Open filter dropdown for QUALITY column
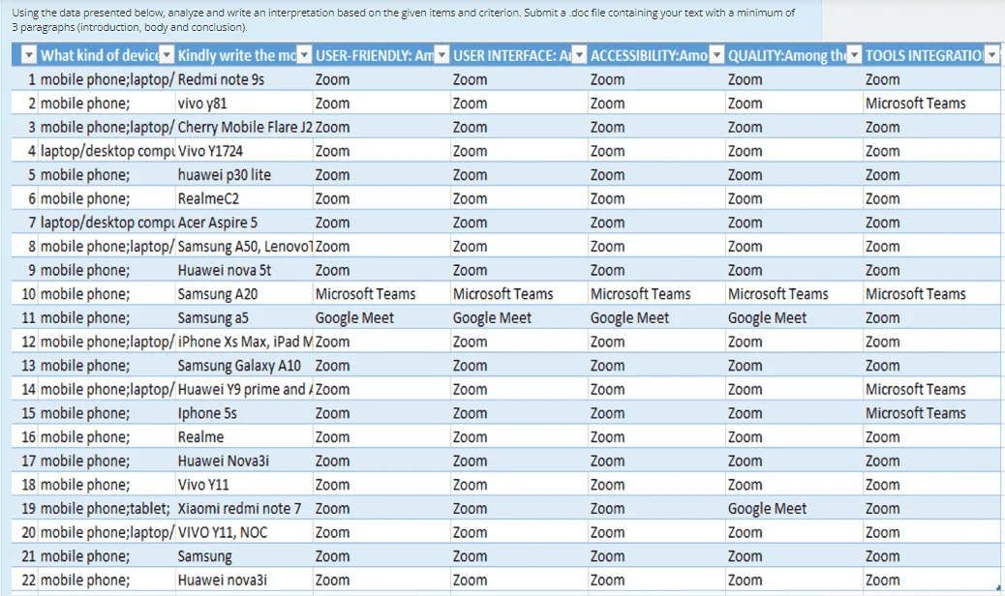 tap(854, 56)
